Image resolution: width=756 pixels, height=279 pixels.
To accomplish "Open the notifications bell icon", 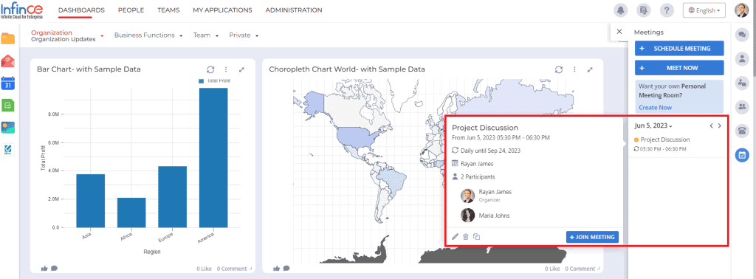I will pos(621,10).
